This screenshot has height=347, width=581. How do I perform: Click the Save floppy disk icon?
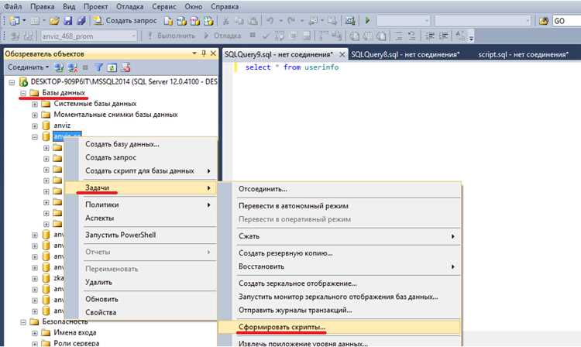point(68,21)
